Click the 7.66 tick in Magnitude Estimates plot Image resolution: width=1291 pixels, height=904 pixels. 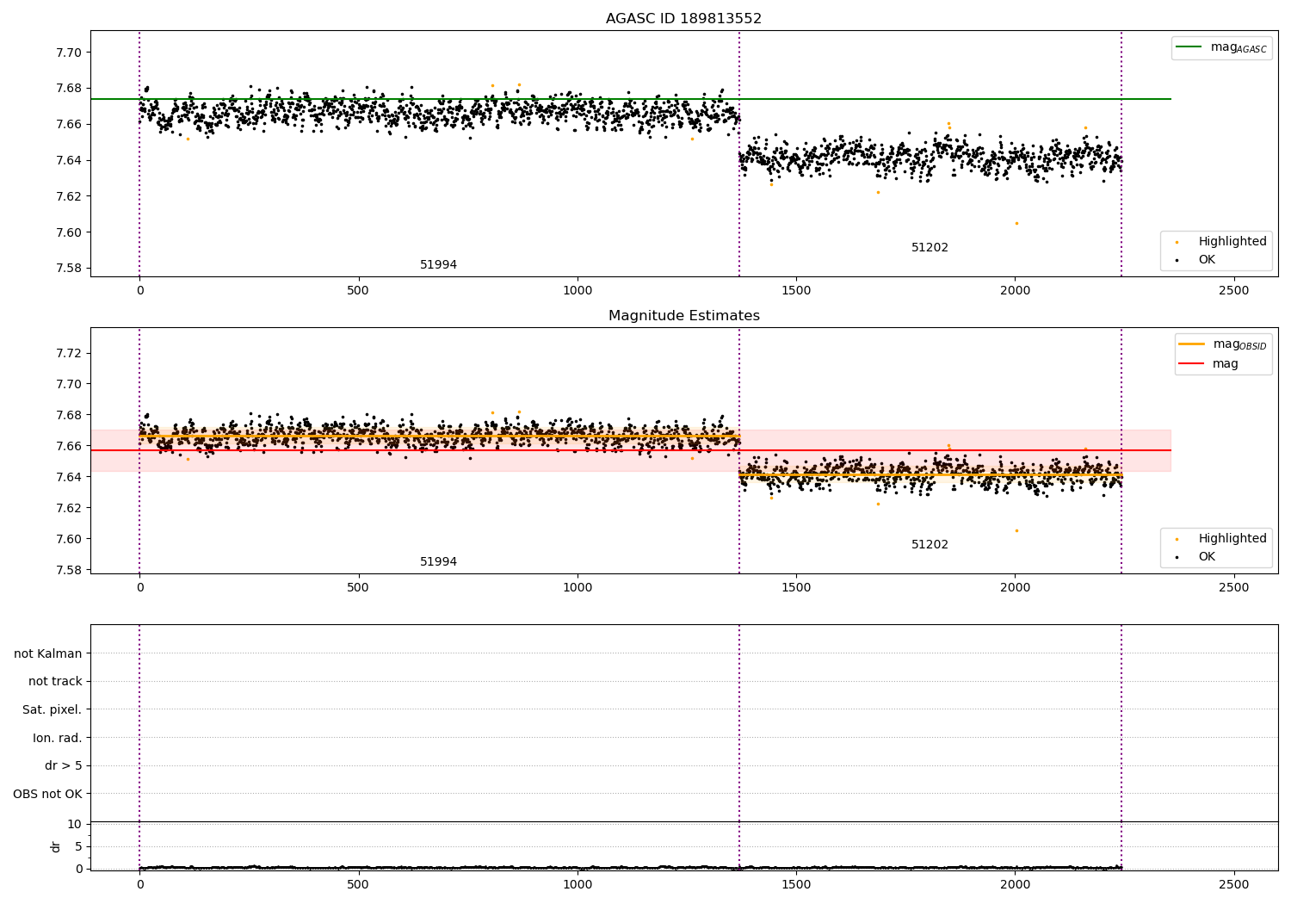[68, 446]
